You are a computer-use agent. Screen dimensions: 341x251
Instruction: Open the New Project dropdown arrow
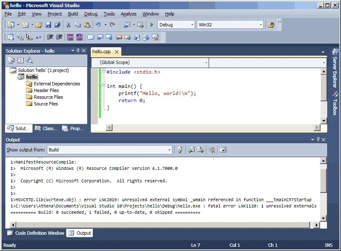18,25
